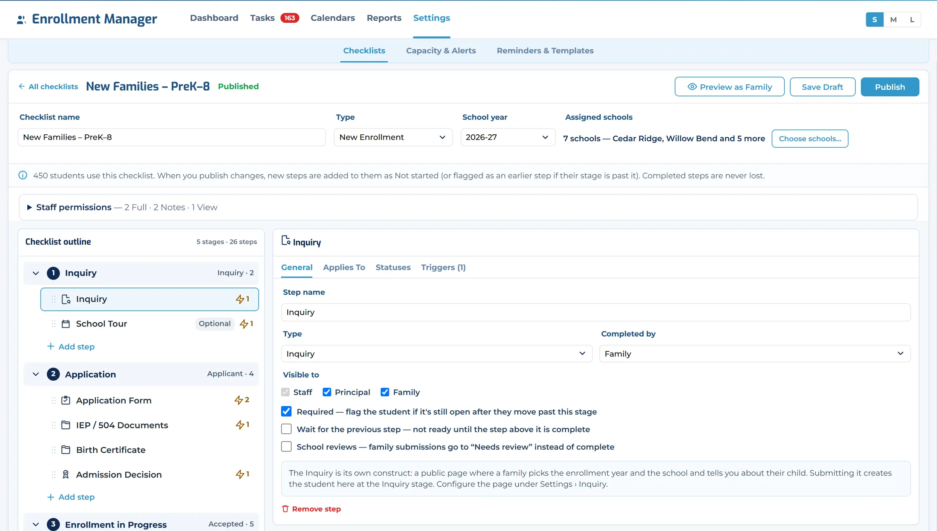
Task: Enable Wait for the previous step checkbox
Action: click(287, 429)
